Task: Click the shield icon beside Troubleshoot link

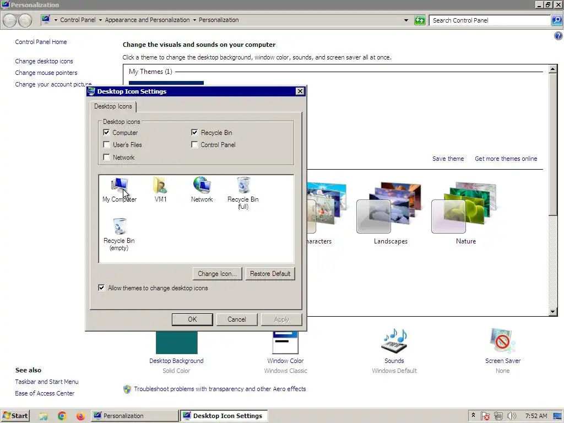Action: click(x=127, y=389)
